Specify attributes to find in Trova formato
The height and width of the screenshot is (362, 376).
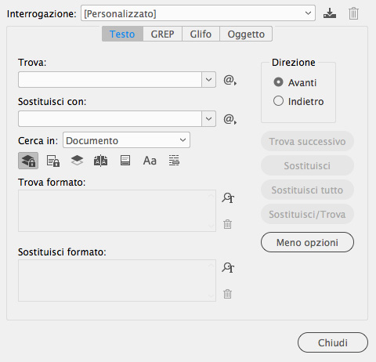tap(228, 197)
